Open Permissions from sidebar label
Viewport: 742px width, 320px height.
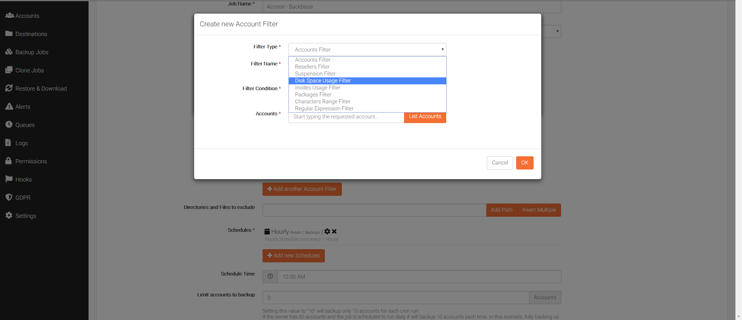(x=31, y=161)
